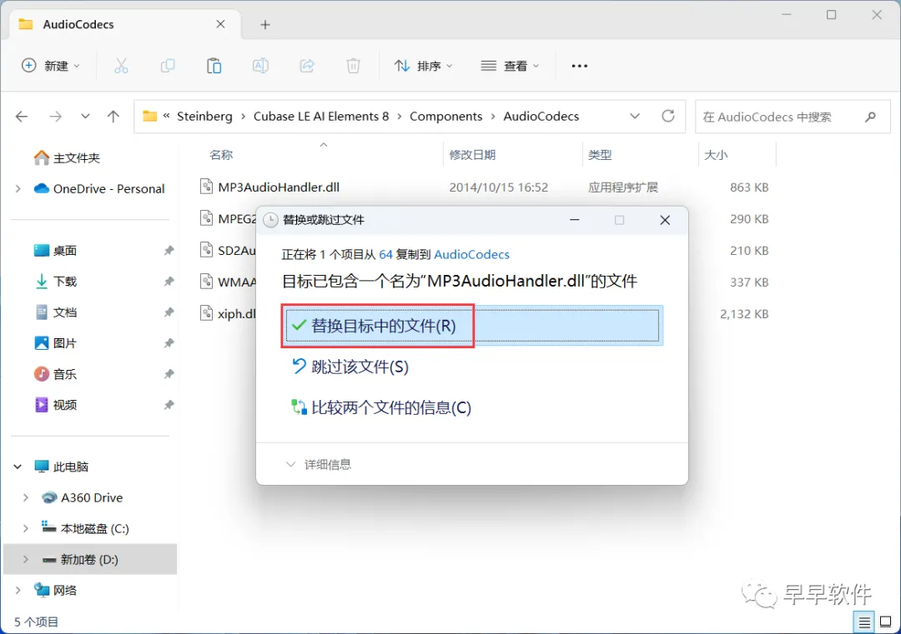Select A360 Drive in sidebar

pos(82,497)
